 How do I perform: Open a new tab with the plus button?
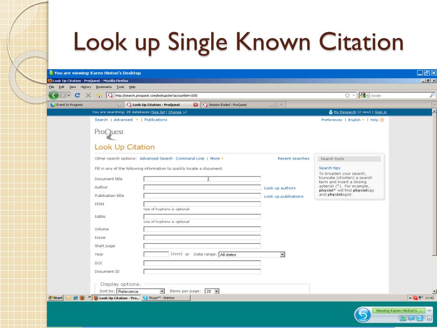click(x=281, y=105)
